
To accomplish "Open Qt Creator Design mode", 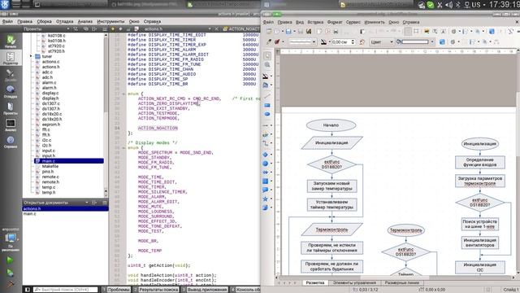I will click(x=11, y=75).
